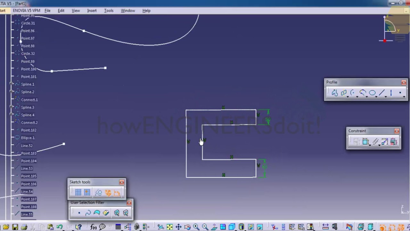Click the What's This help icon

coord(78,227)
